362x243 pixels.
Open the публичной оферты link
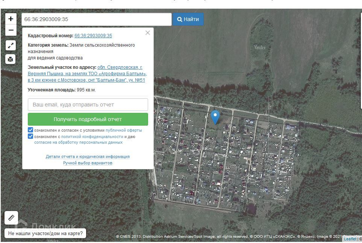click(x=124, y=130)
